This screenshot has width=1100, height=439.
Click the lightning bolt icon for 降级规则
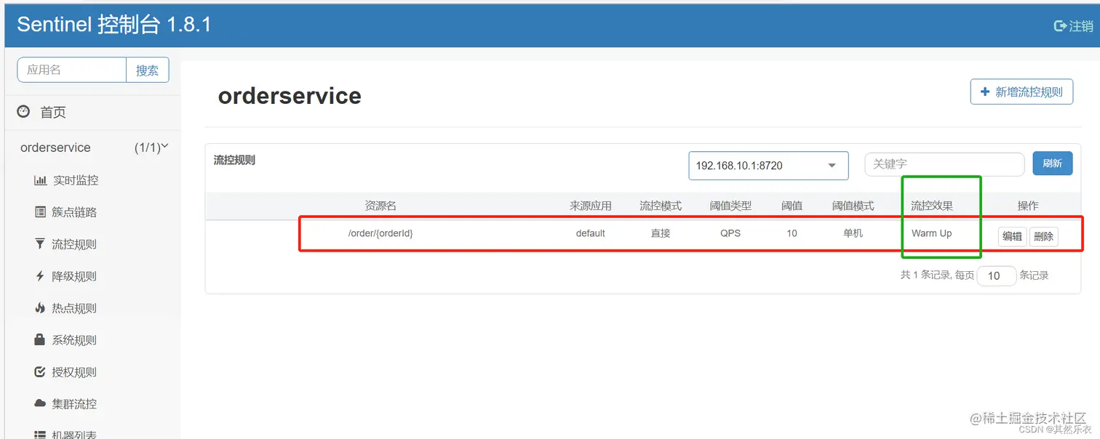click(40, 276)
